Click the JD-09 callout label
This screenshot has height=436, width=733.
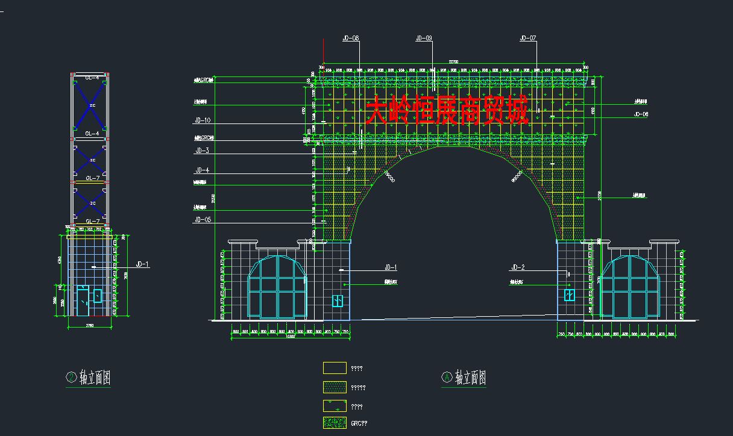[424, 39]
